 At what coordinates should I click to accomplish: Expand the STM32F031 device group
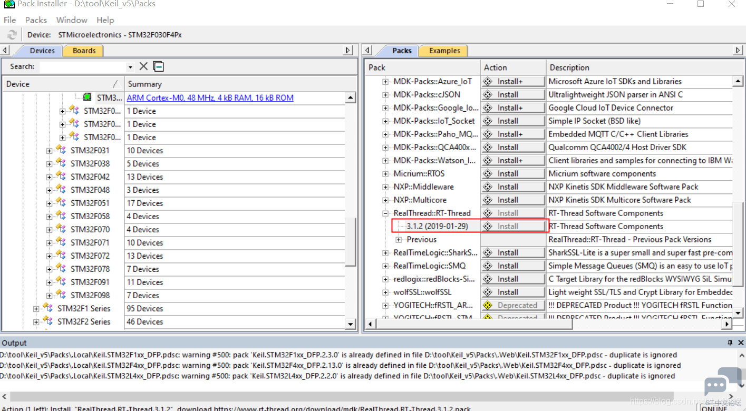click(x=50, y=151)
